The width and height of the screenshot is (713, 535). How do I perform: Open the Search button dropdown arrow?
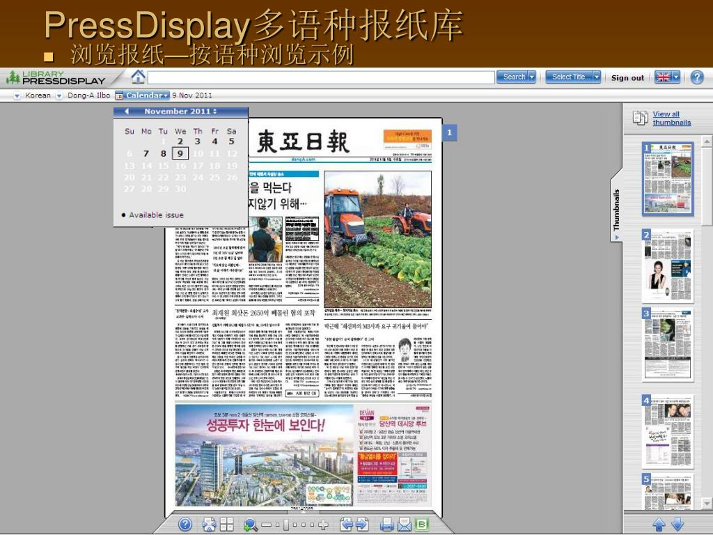[x=531, y=77]
